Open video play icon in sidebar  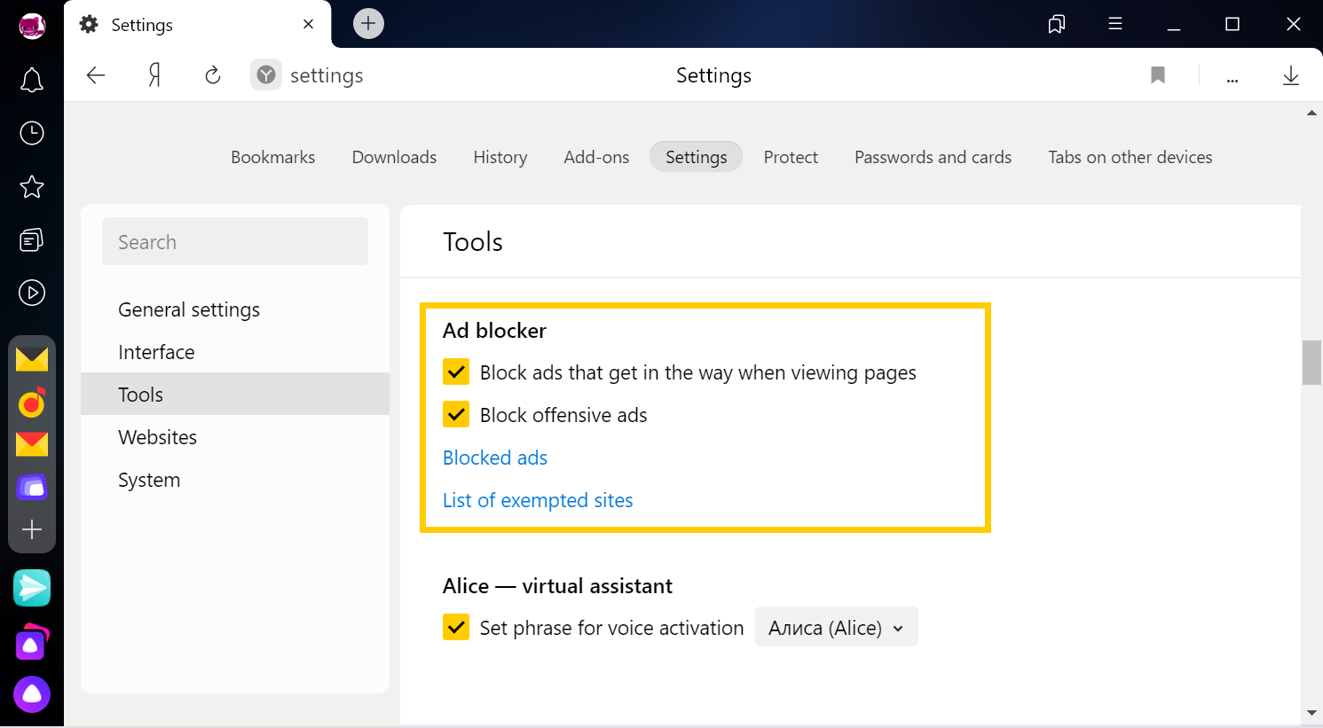32,293
